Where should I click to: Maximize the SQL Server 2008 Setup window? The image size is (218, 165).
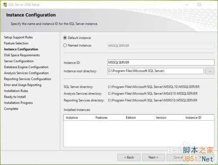pos(199,4)
